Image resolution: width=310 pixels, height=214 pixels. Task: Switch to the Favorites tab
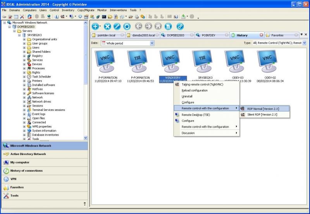coord(277,35)
